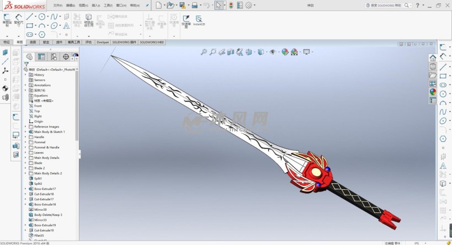Open Appearances color ball in task pane
Viewport: 452px width, 245px height.
pyautogui.click(x=433, y=92)
